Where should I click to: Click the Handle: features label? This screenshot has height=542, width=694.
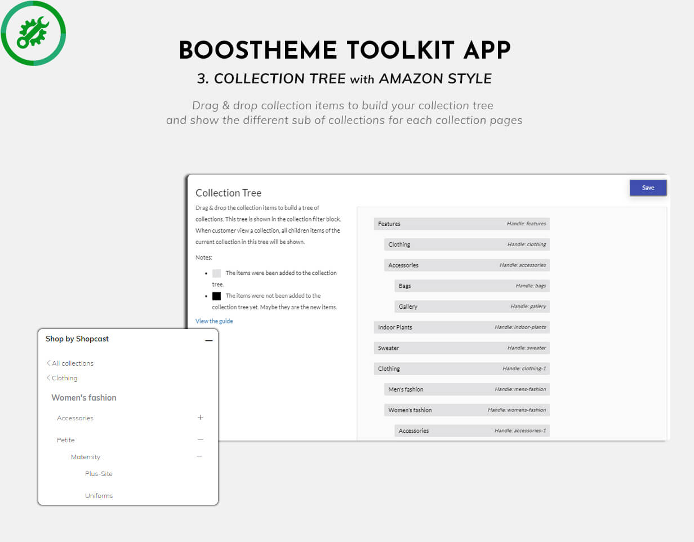pos(527,224)
